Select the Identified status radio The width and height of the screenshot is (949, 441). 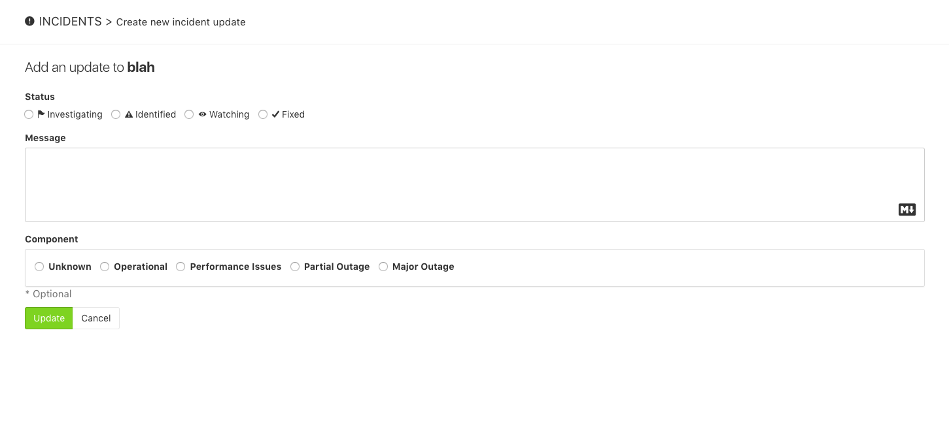(116, 114)
